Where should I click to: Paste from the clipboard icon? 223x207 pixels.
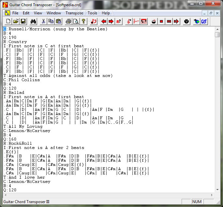tap(58, 22)
